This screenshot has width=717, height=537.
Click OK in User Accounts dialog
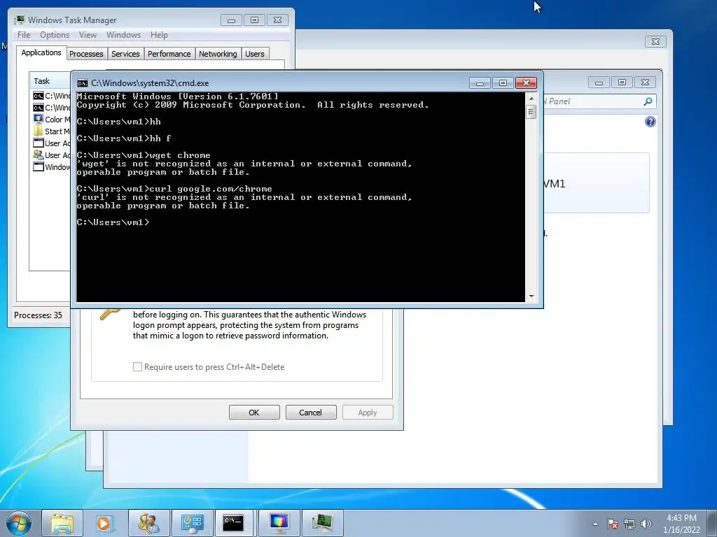click(x=254, y=413)
